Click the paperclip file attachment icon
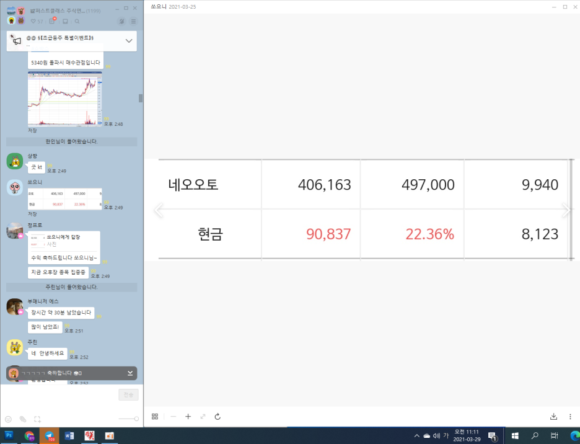The height and width of the screenshot is (444, 580). click(x=23, y=419)
